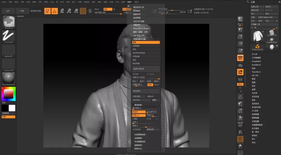This screenshot has height=155, width=281.
Task: Toggle the Rgb paint channel
Action: [x=108, y=9]
